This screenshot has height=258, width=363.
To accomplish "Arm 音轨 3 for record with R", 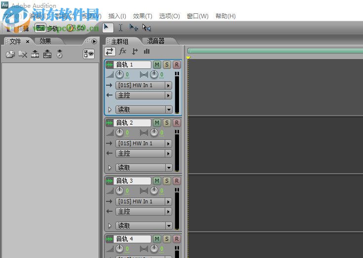I will (x=177, y=181).
